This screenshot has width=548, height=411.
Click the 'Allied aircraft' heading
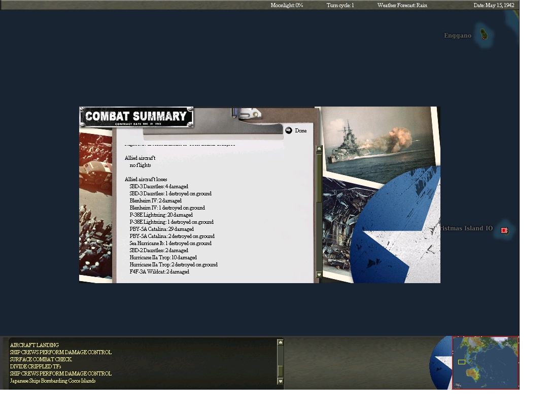pos(140,158)
